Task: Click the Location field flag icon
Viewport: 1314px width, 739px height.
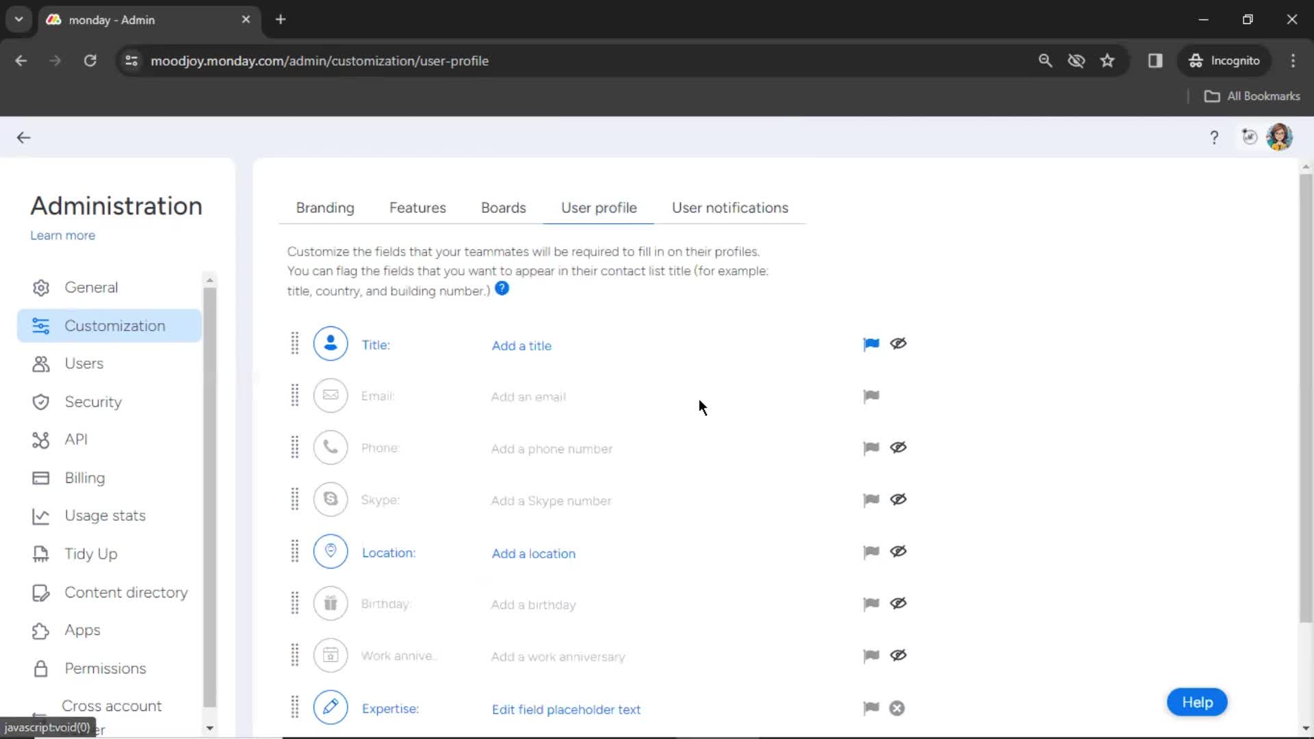Action: click(x=870, y=552)
